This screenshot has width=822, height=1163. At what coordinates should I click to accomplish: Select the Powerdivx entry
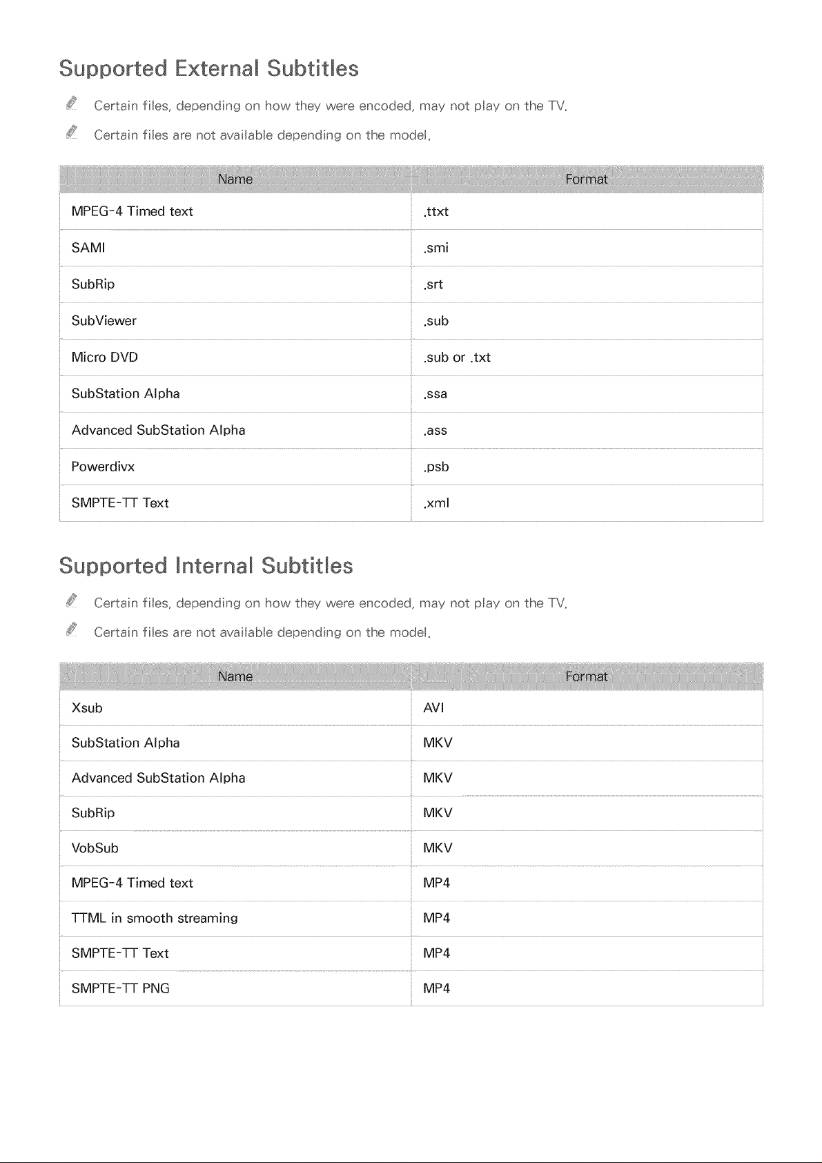(103, 467)
